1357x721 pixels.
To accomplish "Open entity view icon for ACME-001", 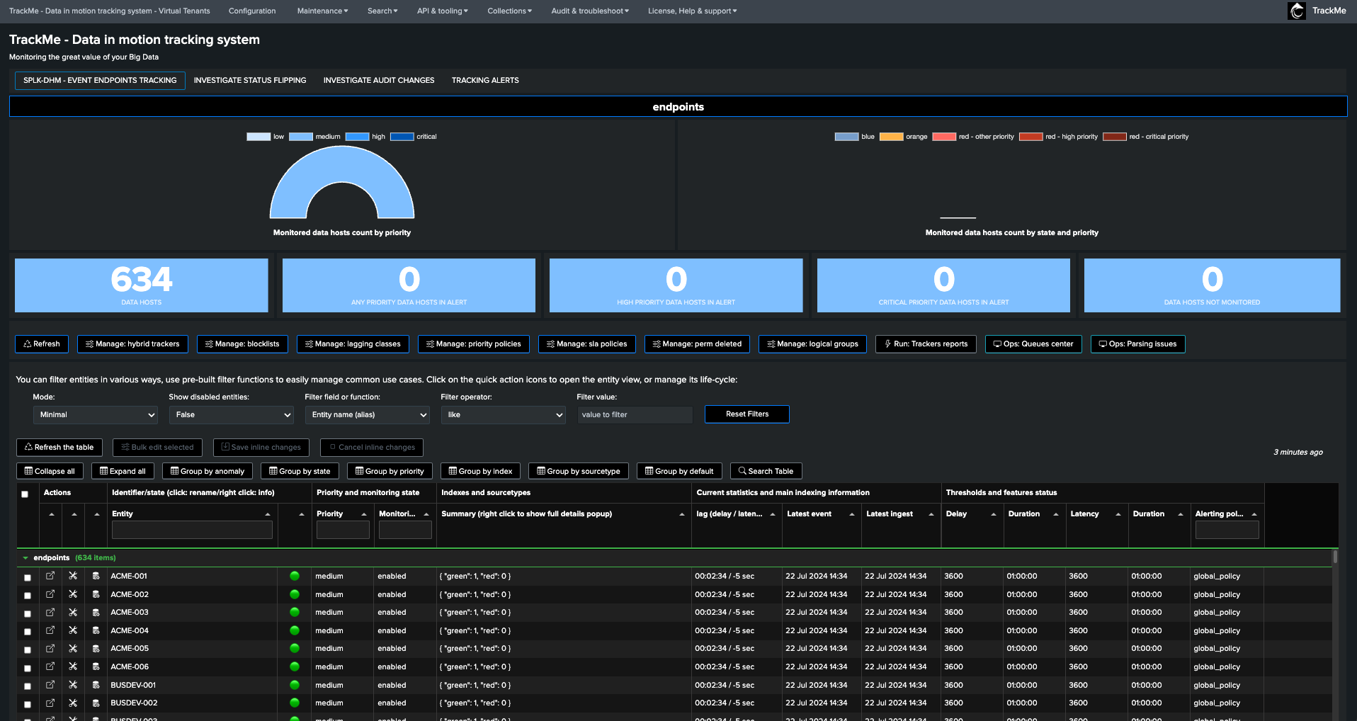I will coord(50,576).
